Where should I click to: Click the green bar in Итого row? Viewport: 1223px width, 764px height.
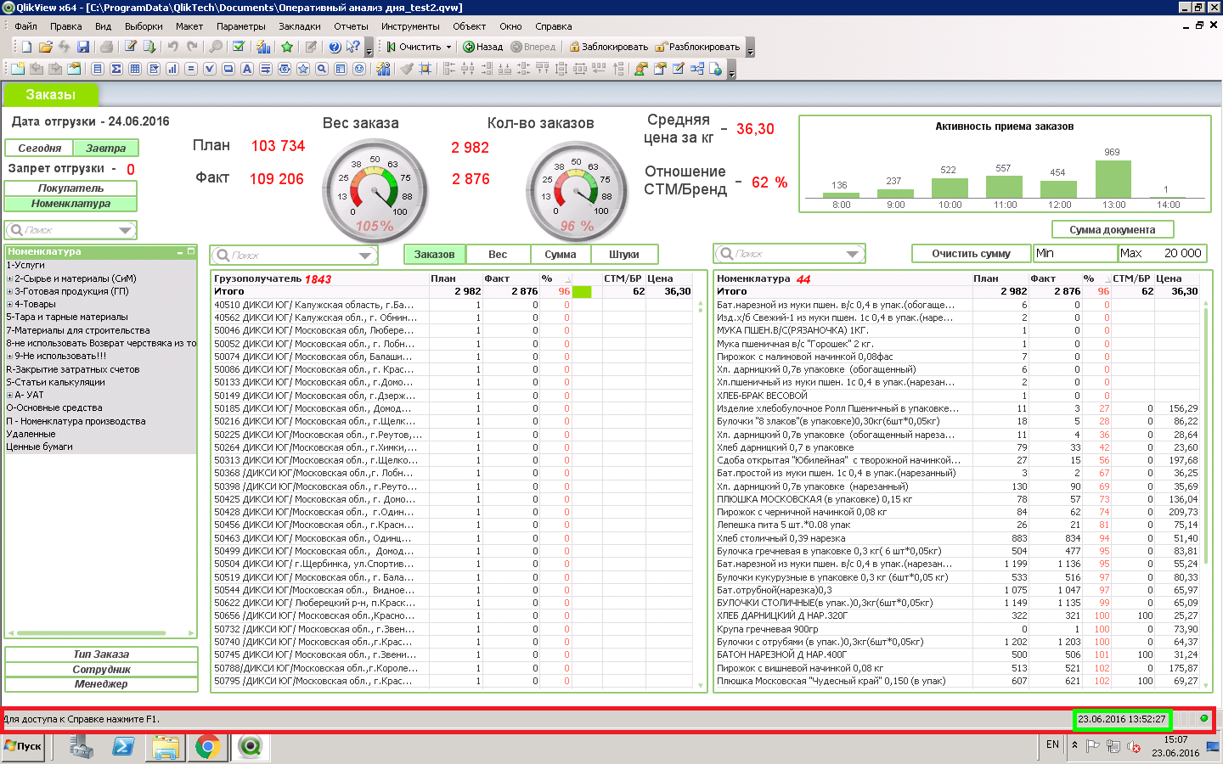coord(582,292)
